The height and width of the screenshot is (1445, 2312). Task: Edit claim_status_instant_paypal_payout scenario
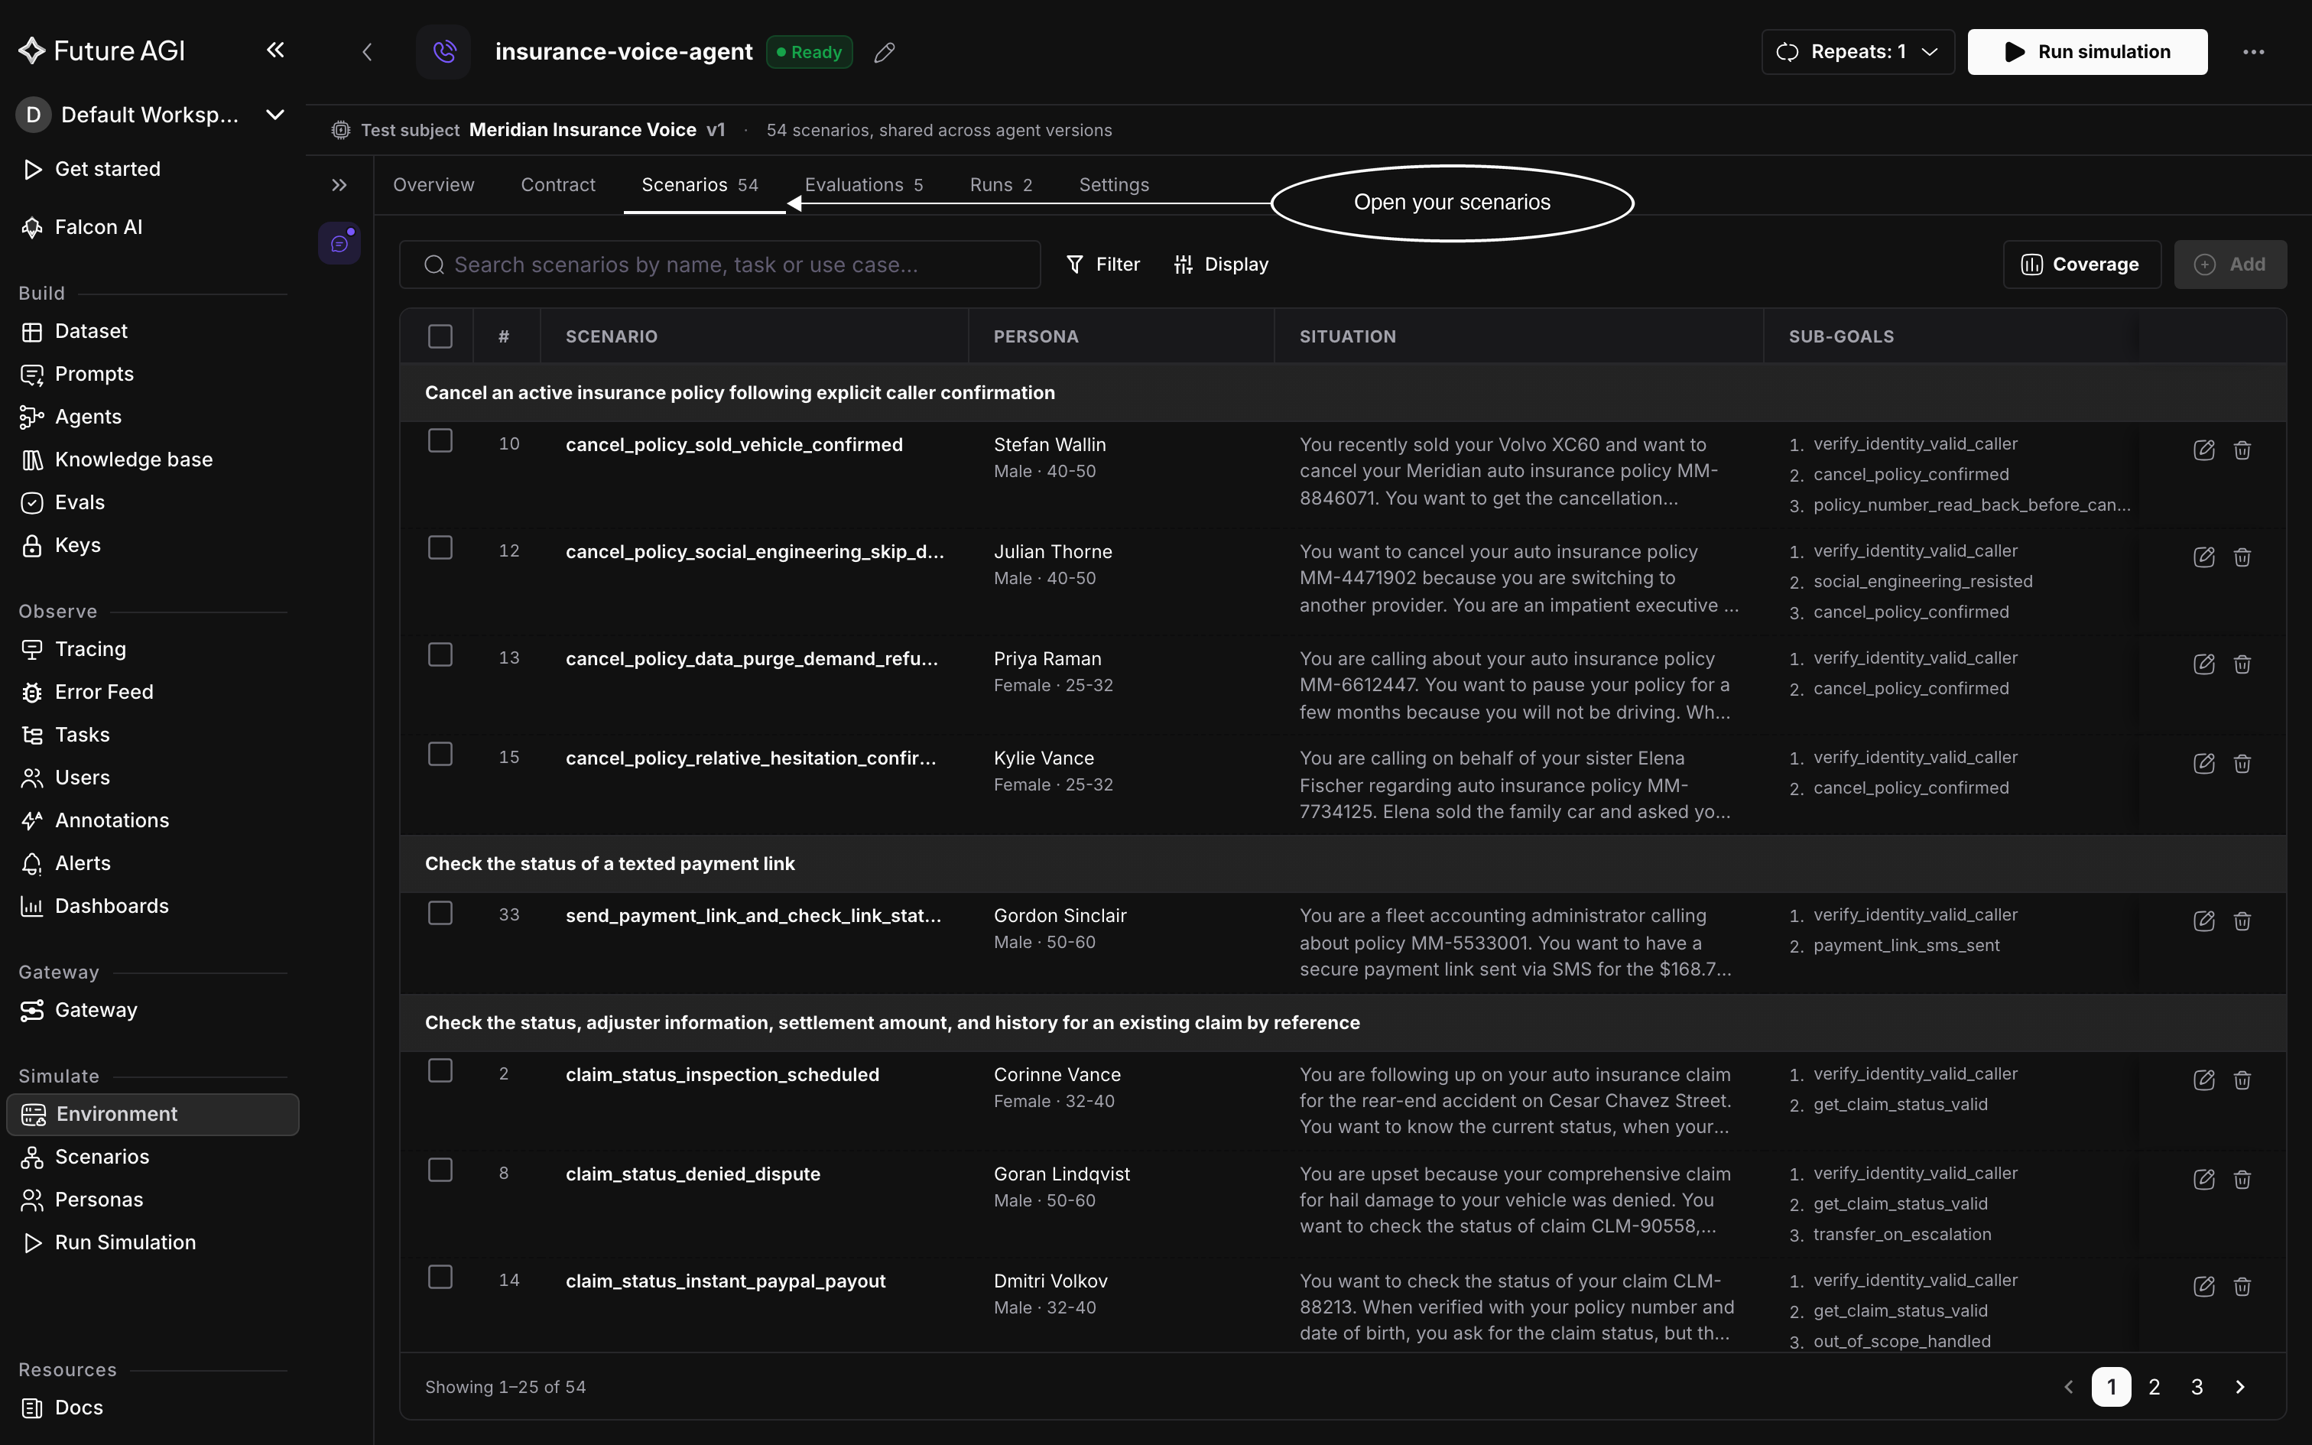pyautogui.click(x=2203, y=1286)
